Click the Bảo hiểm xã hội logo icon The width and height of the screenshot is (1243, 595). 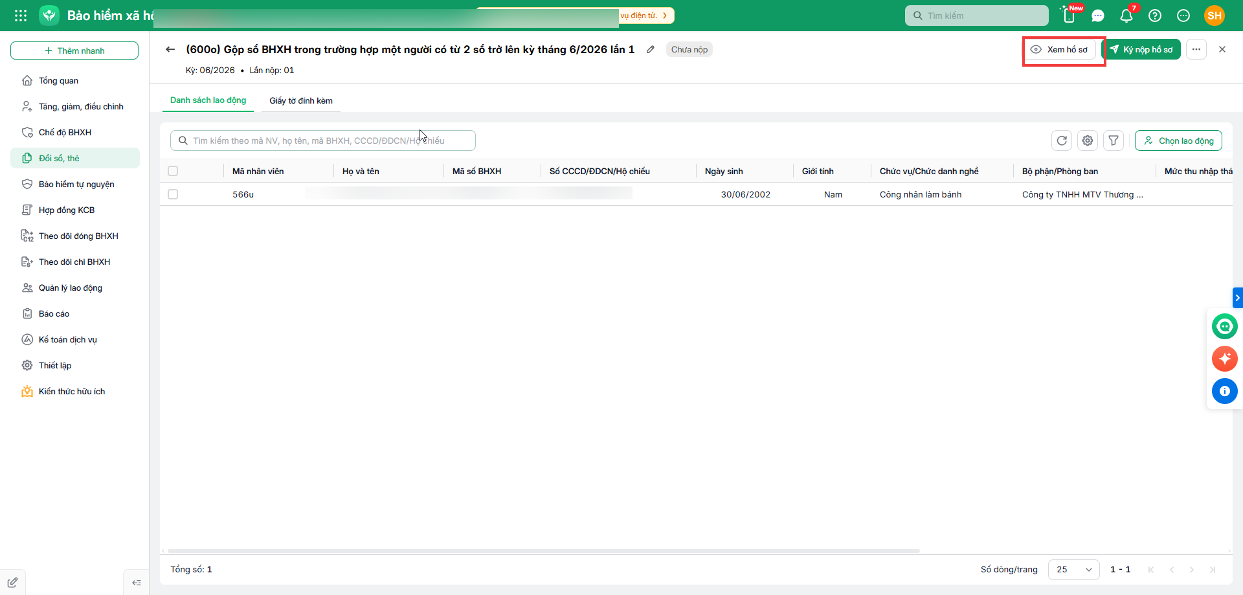click(49, 16)
